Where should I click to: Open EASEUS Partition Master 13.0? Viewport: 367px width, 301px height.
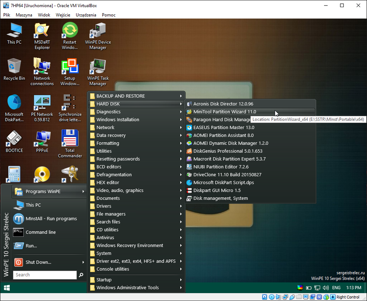(x=250, y=128)
